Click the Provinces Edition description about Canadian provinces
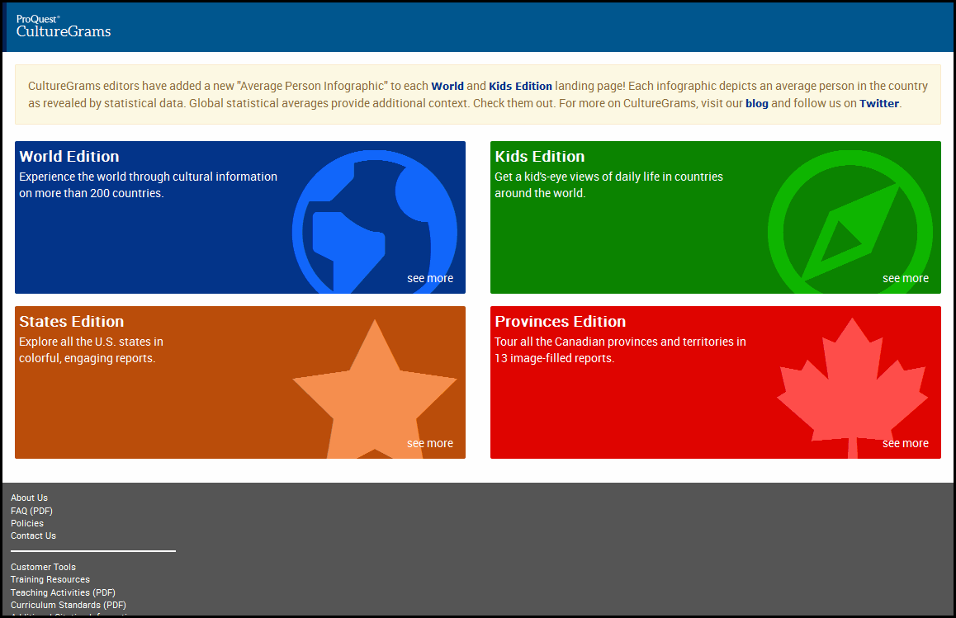The image size is (956, 618). (620, 350)
